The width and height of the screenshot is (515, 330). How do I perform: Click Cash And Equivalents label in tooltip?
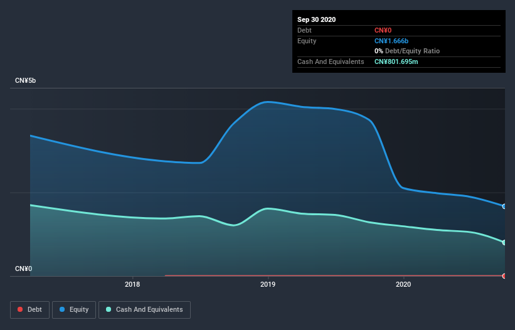[331, 61]
